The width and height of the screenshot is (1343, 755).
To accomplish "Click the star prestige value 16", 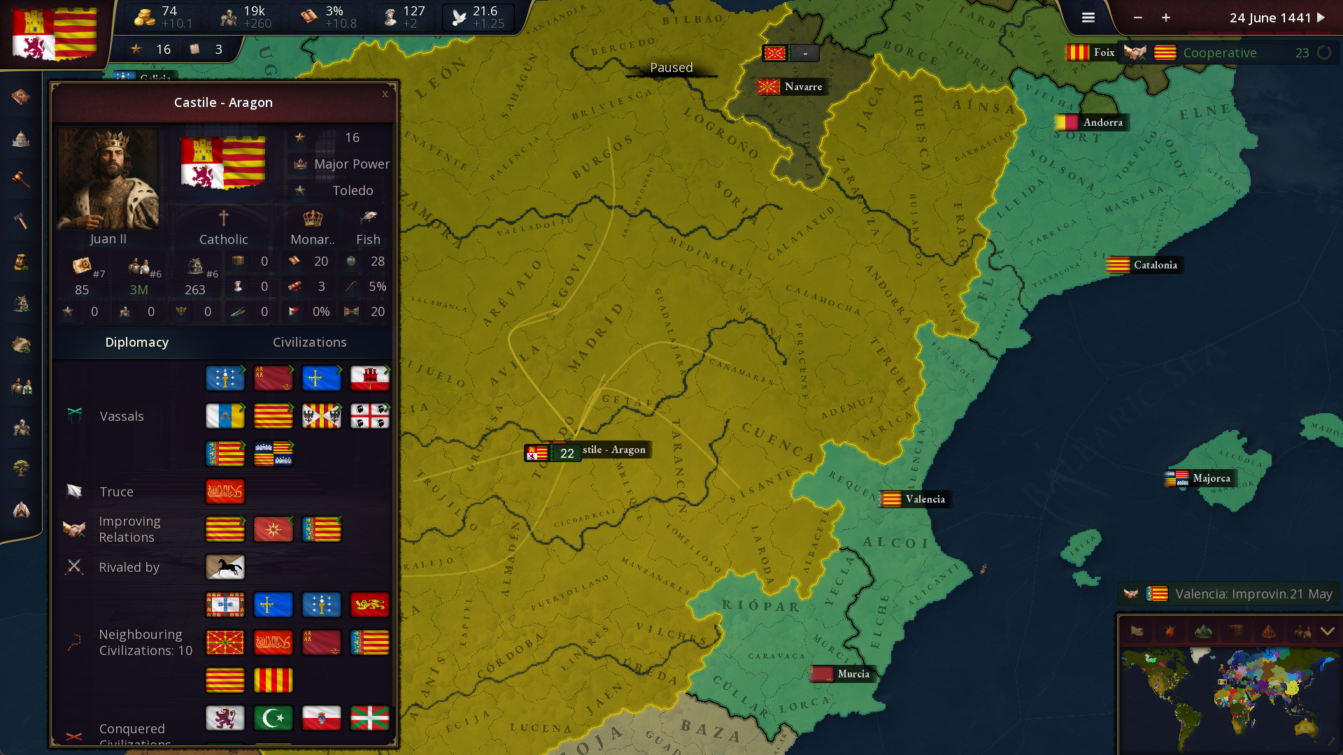I will (x=151, y=49).
